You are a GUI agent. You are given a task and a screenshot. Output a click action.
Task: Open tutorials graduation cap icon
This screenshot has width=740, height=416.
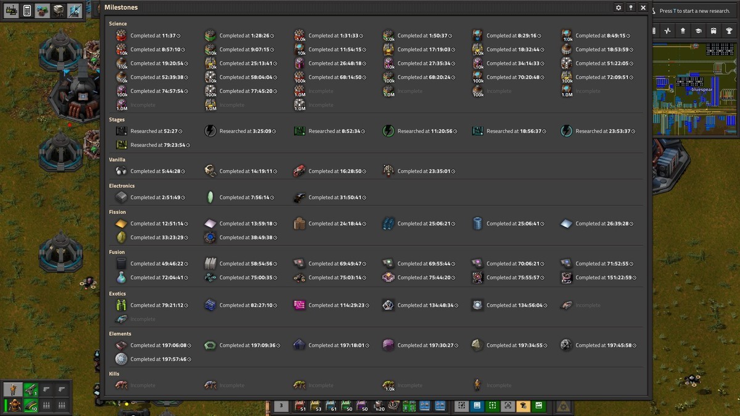699,31
